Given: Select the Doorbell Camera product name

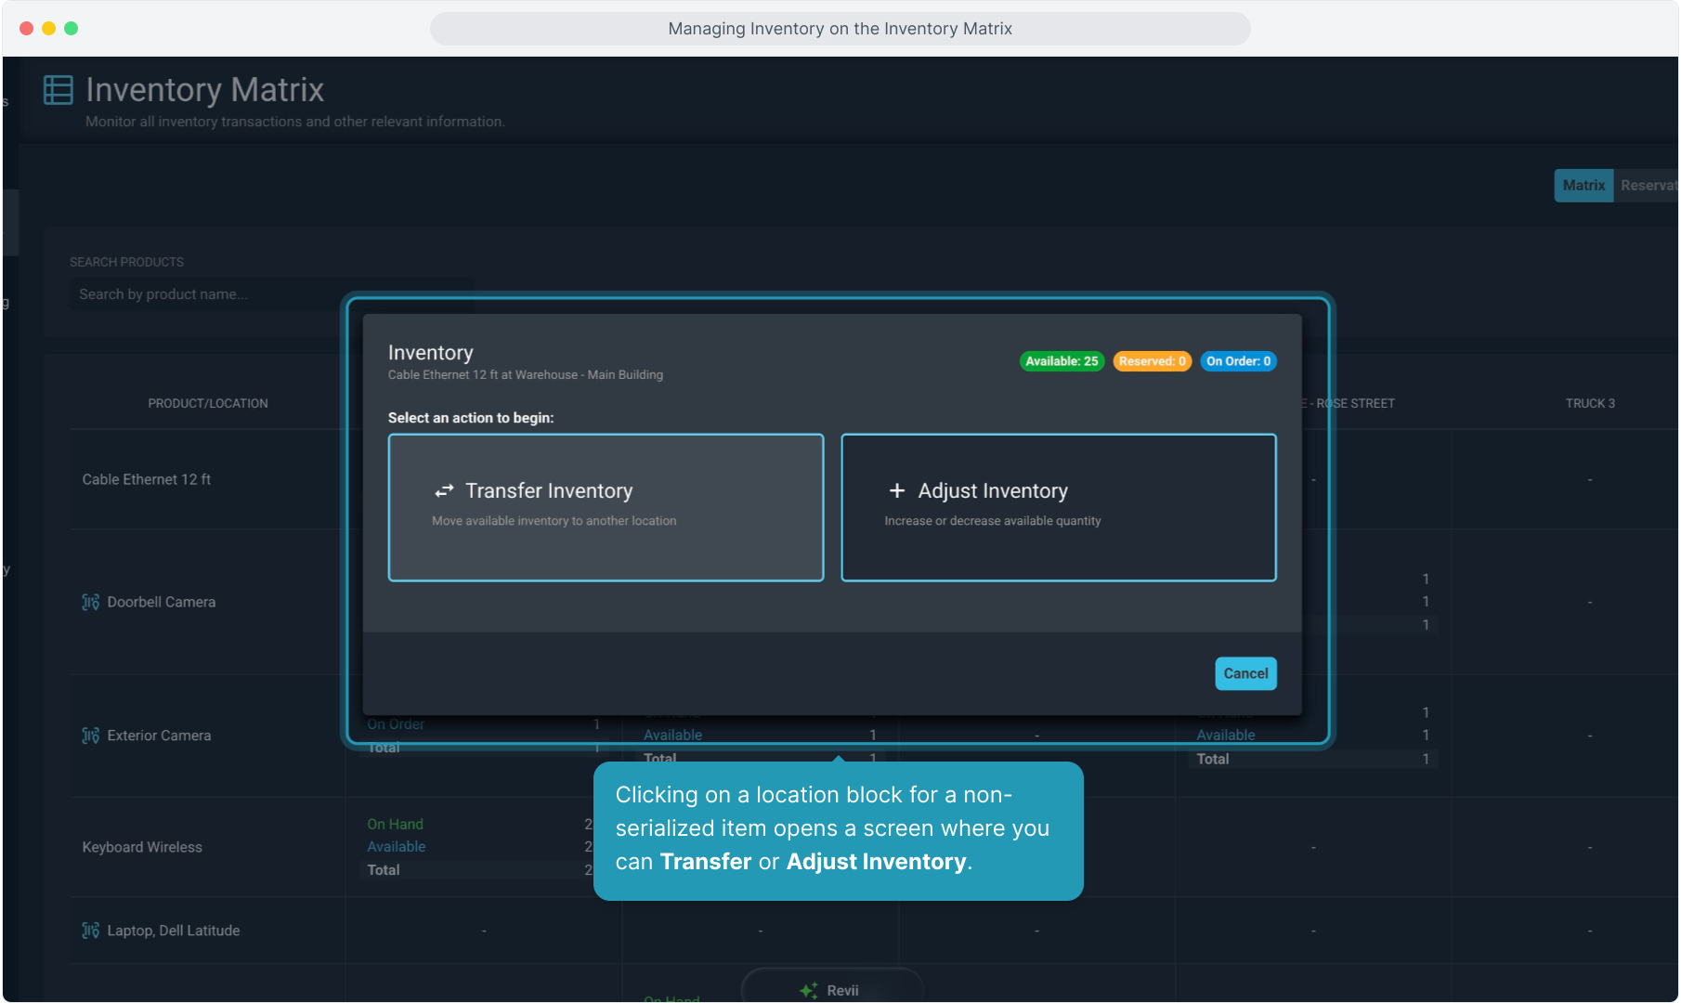Looking at the screenshot, I should [162, 602].
